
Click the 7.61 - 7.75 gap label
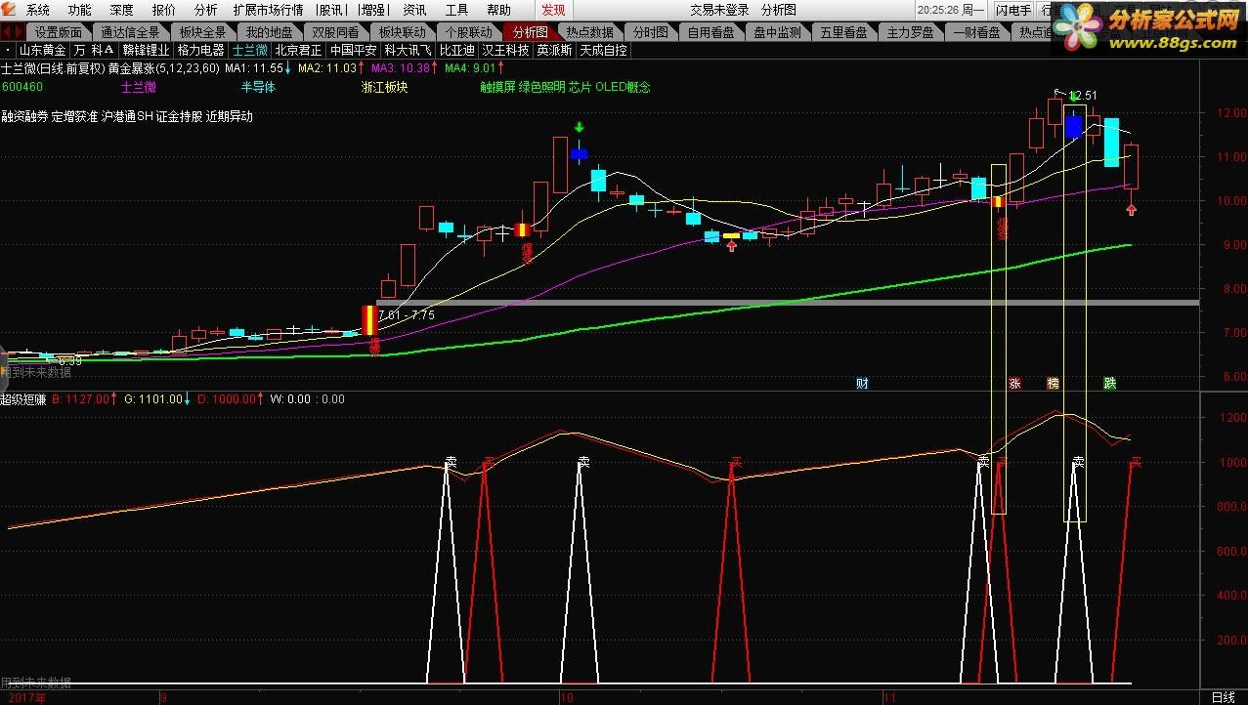tap(405, 314)
